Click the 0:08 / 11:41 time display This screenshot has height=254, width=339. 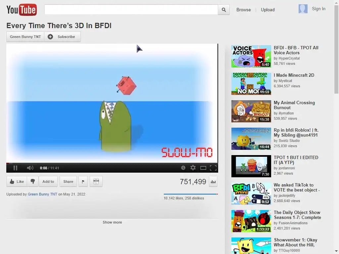coord(49,168)
